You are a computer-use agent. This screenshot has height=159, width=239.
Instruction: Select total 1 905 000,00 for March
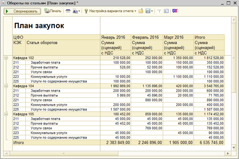(178, 142)
